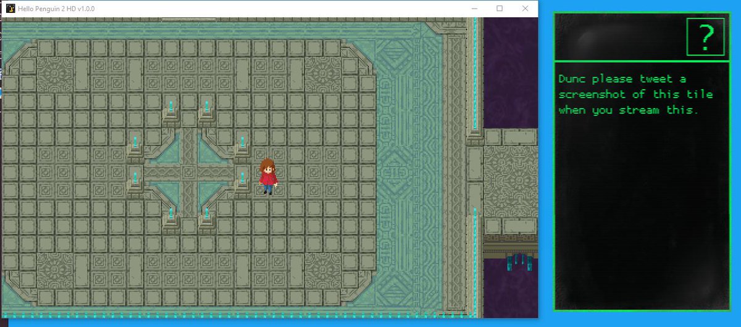The height and width of the screenshot is (327, 741).
Task: Click the Hello Penguin 2 HD app icon
Action: coord(10,9)
